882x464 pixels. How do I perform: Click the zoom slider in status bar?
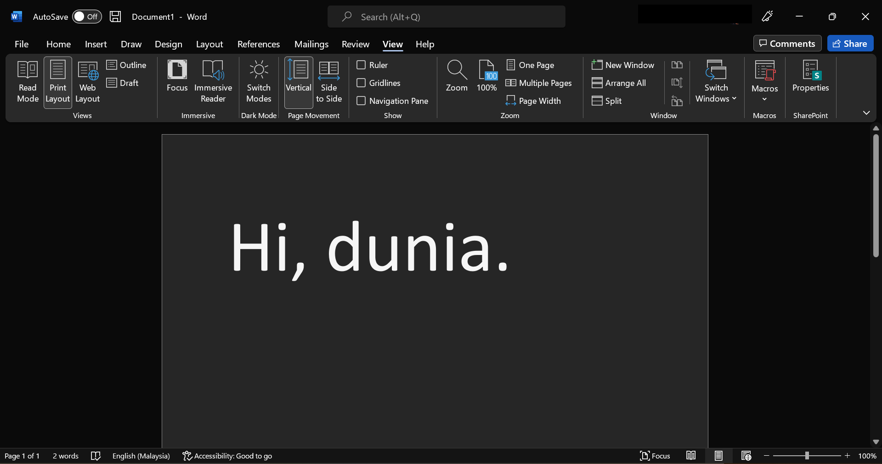click(807, 456)
